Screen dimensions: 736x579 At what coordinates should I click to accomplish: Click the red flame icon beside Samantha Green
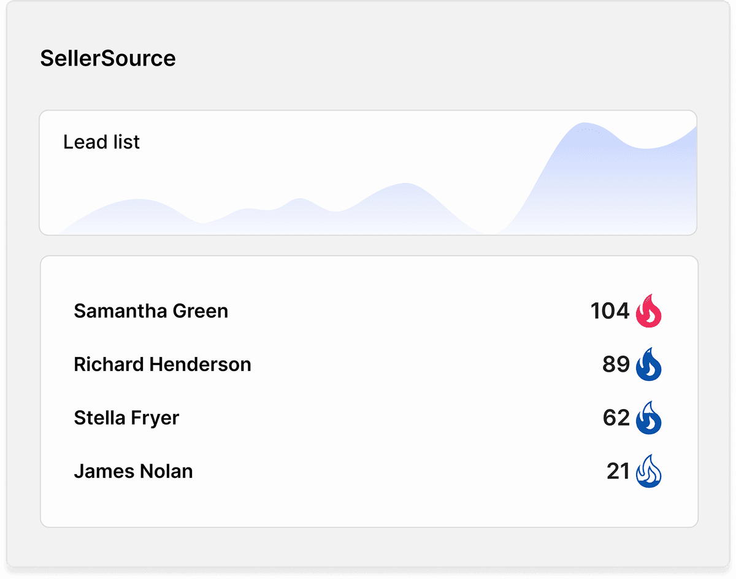tap(648, 311)
